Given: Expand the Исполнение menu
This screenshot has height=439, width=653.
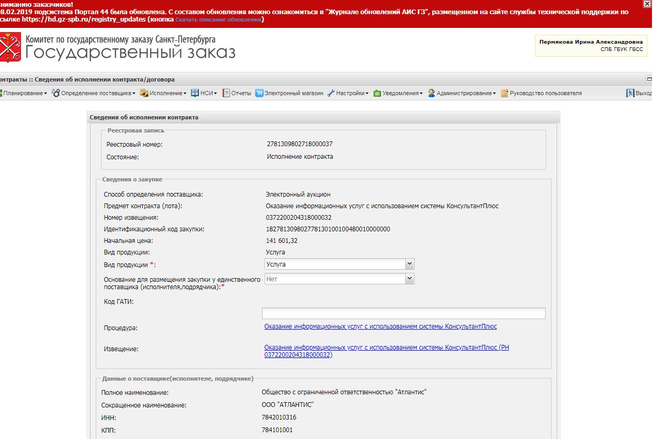Looking at the screenshot, I should pos(167,94).
